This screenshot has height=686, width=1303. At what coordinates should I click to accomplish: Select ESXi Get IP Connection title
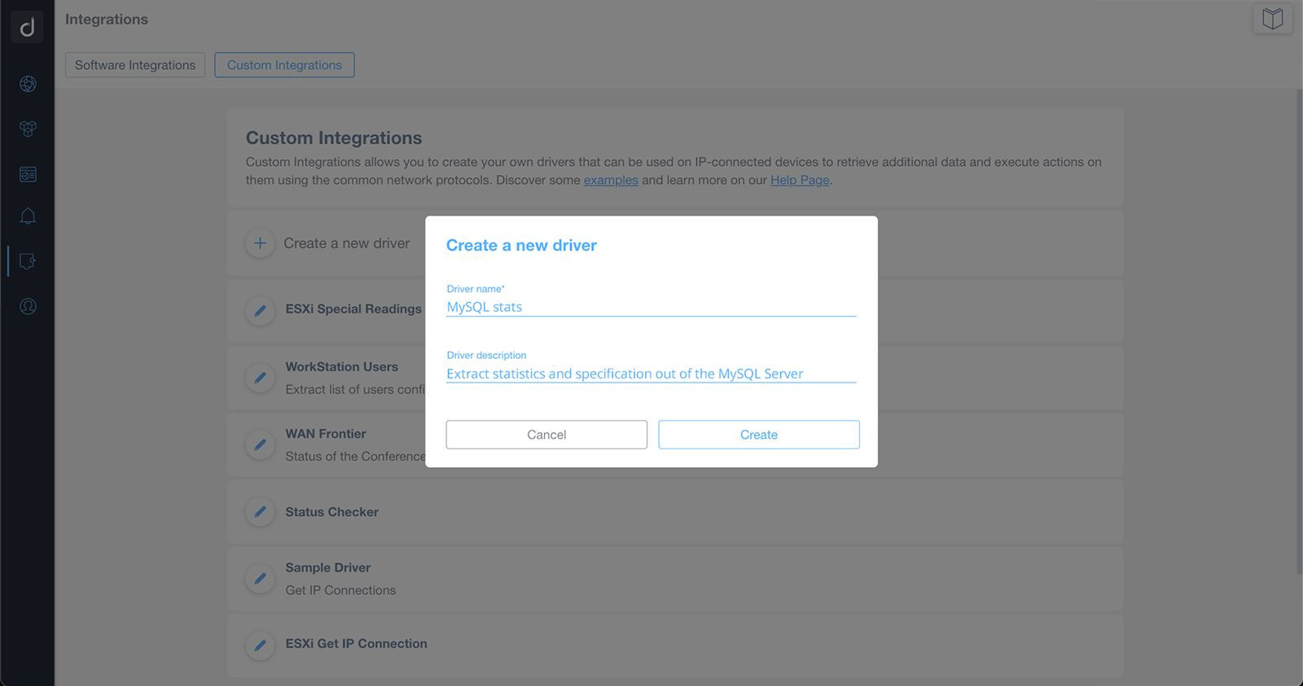pyautogui.click(x=356, y=644)
